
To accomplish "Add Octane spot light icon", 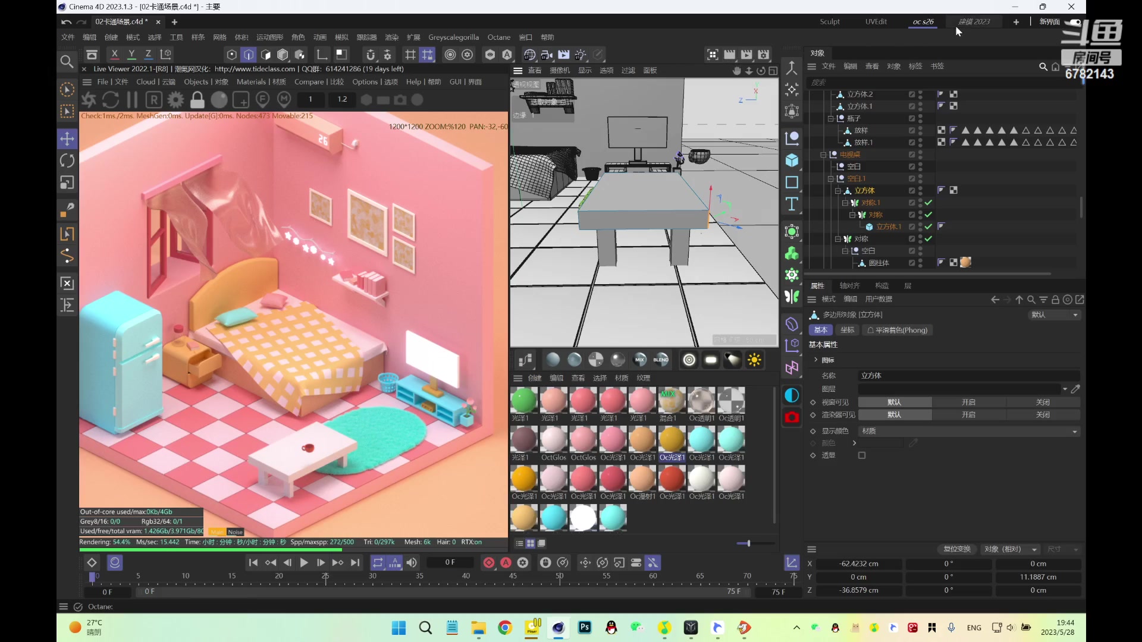I will 733,360.
